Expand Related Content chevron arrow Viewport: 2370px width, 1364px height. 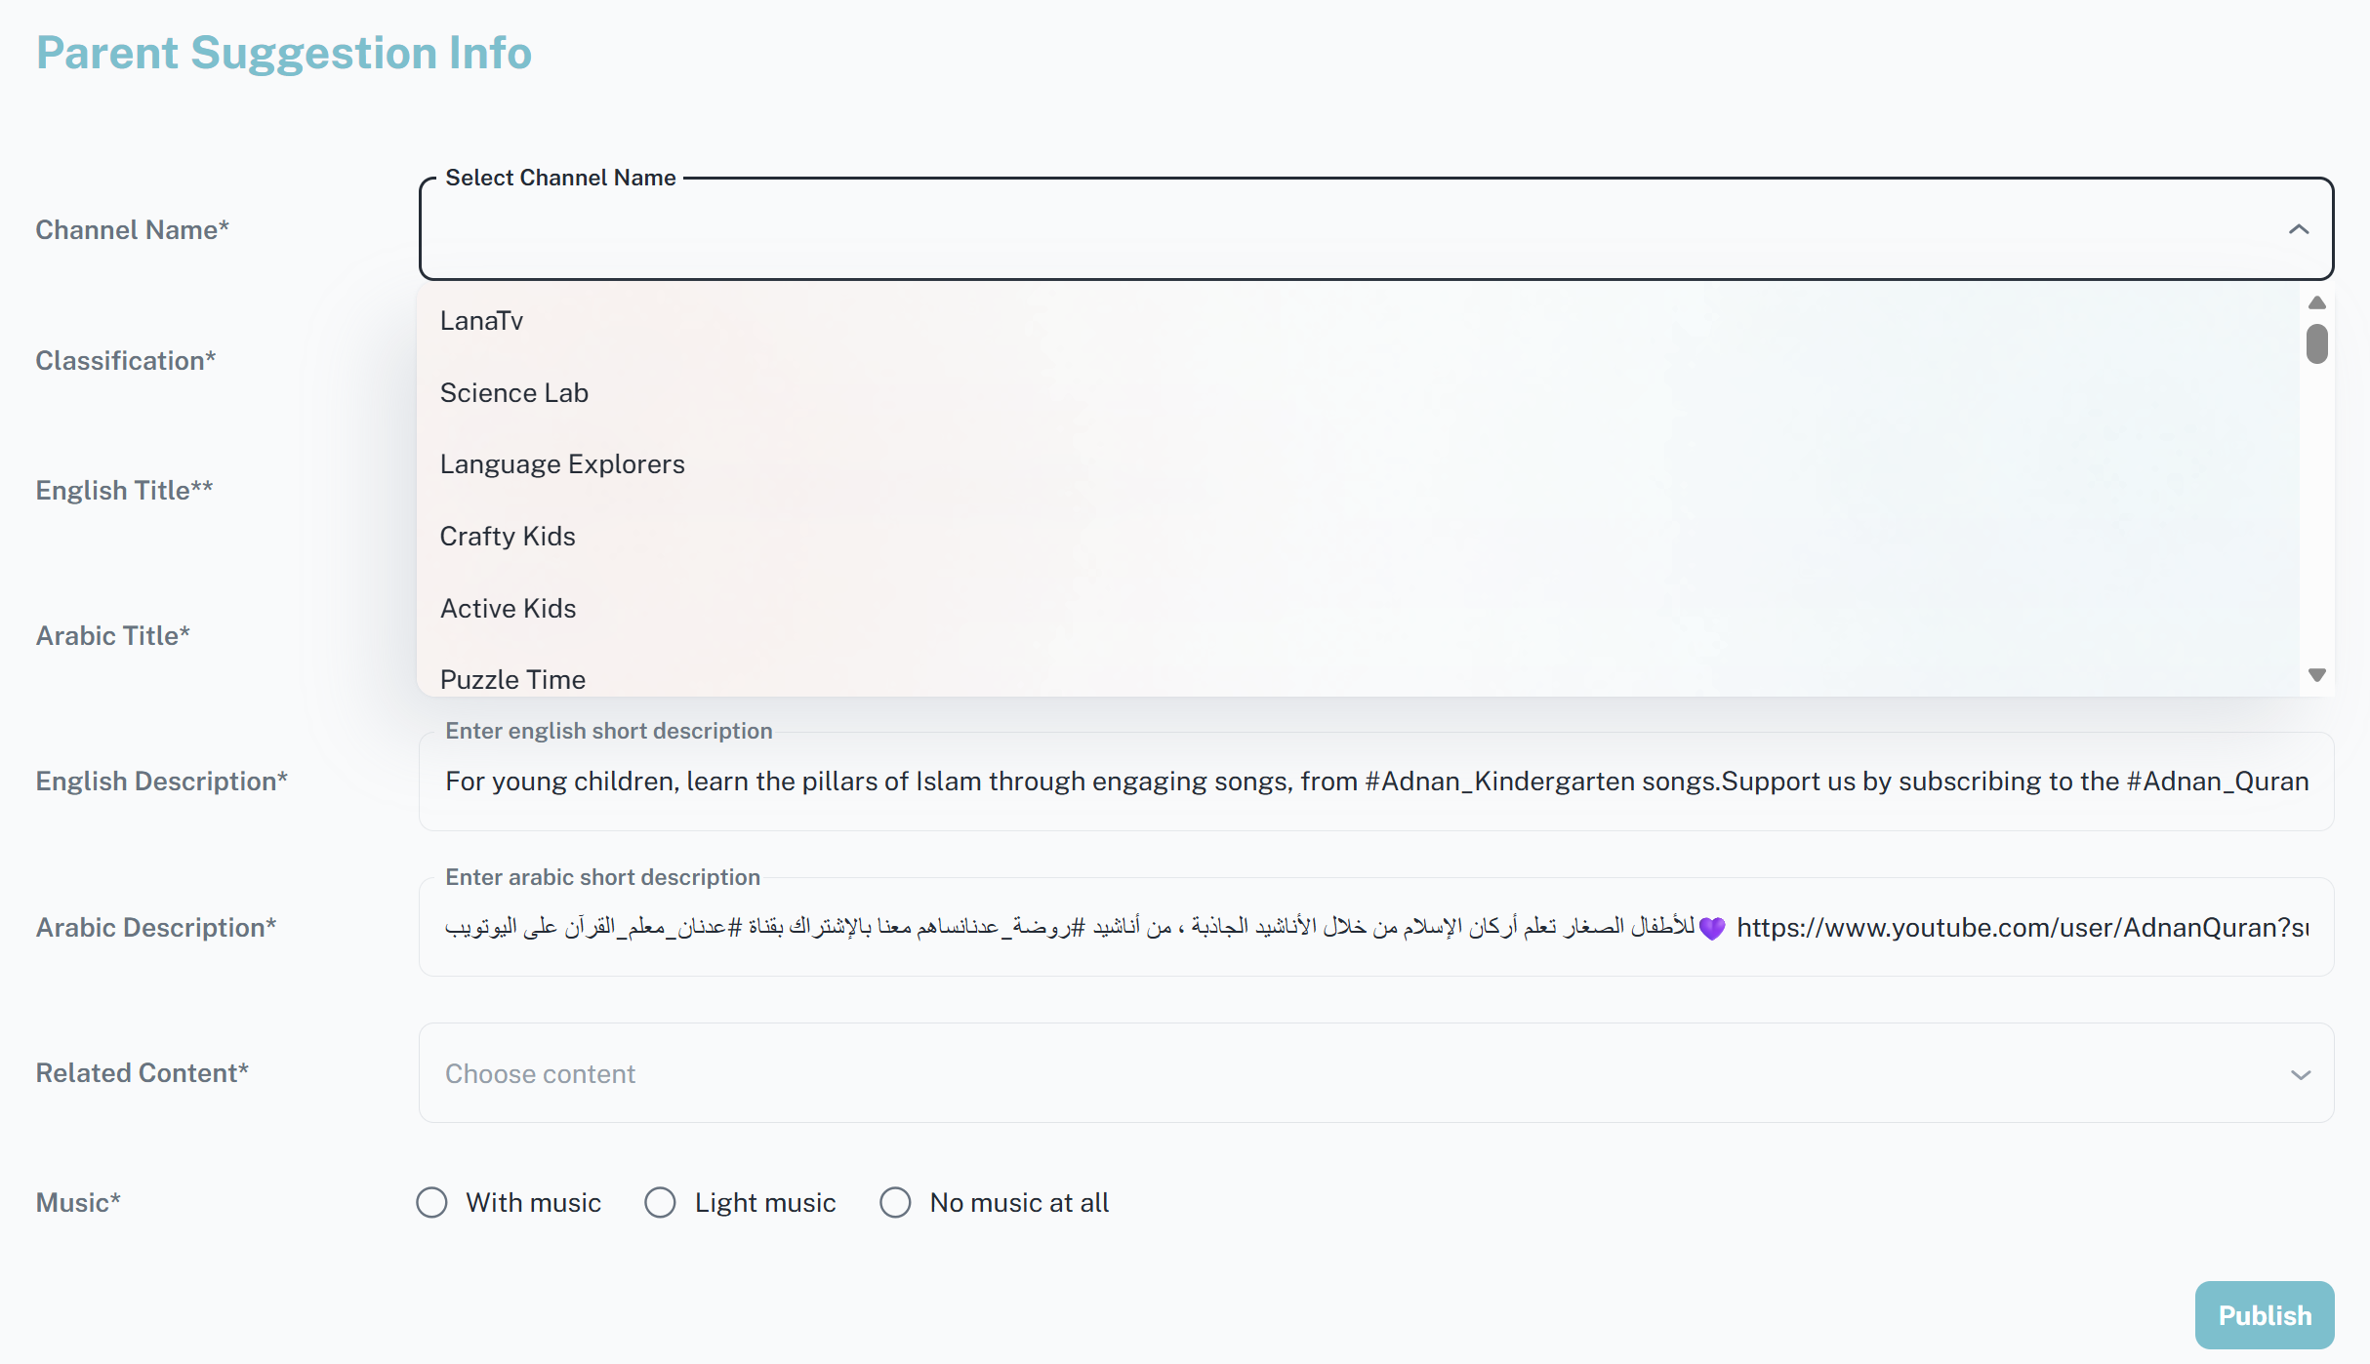pos(2301,1074)
